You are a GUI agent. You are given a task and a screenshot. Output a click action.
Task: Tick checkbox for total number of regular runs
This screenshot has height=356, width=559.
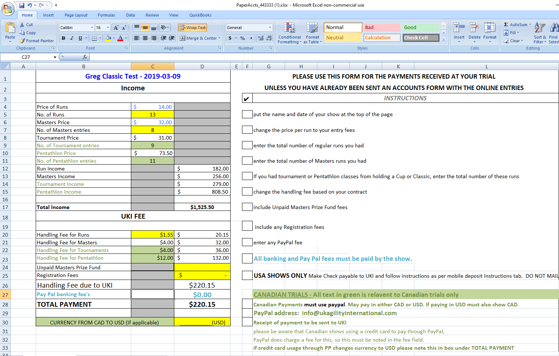tap(247, 145)
